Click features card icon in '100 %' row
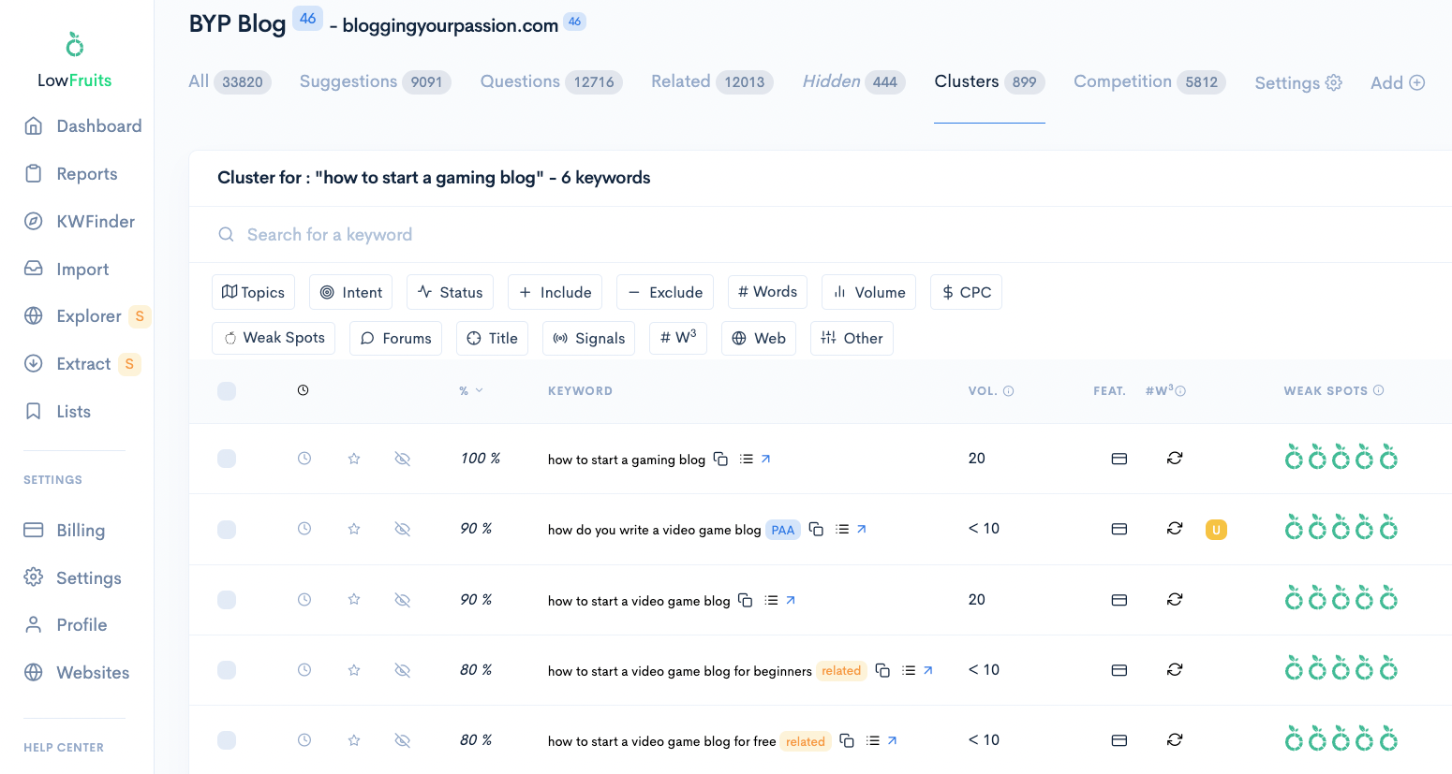Image resolution: width=1452 pixels, height=774 pixels. point(1119,459)
